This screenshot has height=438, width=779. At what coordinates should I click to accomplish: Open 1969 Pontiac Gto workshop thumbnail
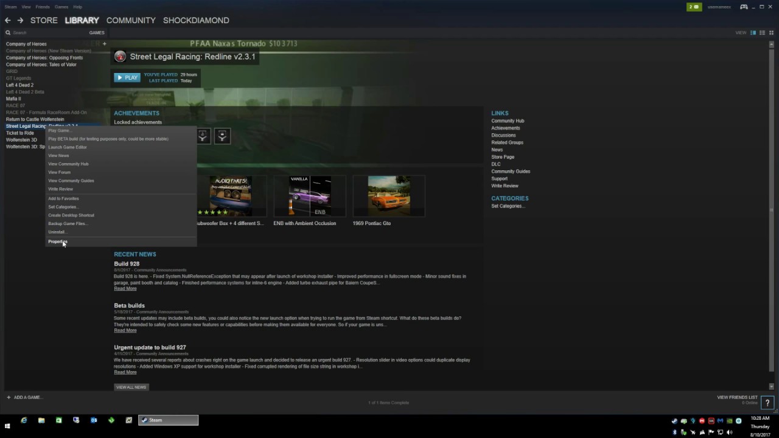click(389, 196)
